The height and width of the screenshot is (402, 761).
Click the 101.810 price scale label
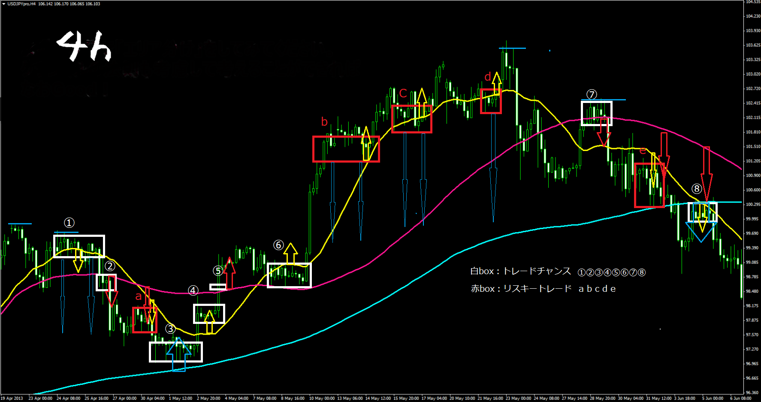(x=753, y=132)
